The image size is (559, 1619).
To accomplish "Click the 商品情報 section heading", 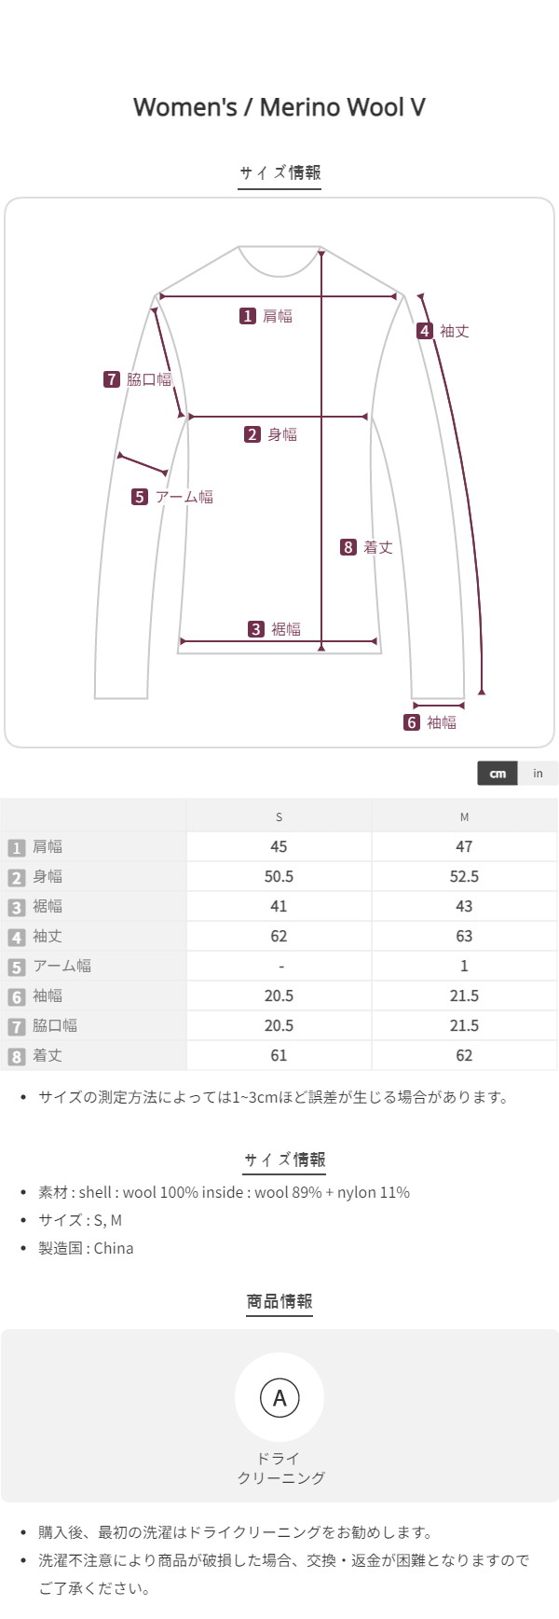I will pos(279,1301).
